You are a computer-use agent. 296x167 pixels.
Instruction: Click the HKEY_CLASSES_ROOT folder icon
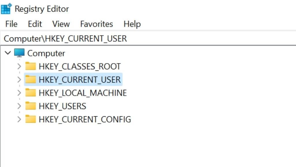(30, 66)
